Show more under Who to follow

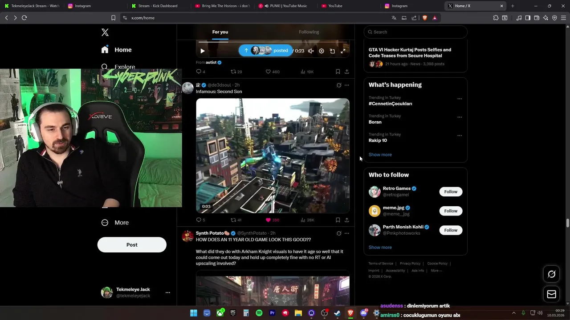380,248
